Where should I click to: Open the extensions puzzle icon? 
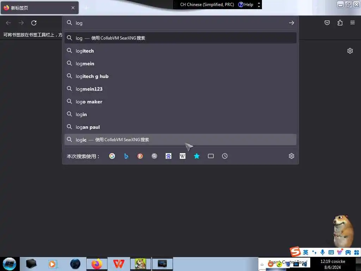(340, 23)
